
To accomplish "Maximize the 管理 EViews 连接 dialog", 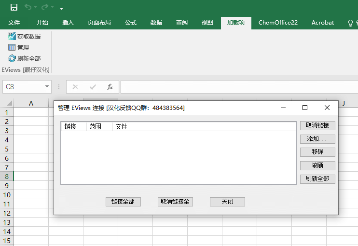I will [x=305, y=108].
